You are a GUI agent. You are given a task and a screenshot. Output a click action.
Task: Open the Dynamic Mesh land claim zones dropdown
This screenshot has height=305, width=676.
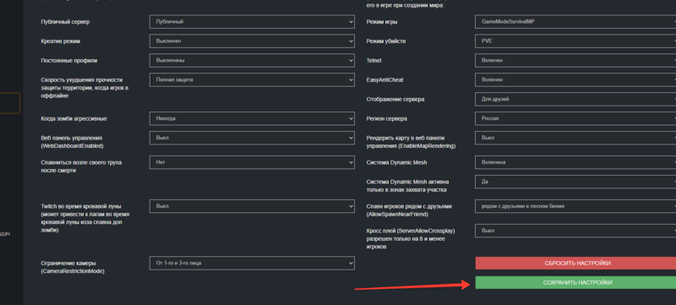click(575, 182)
